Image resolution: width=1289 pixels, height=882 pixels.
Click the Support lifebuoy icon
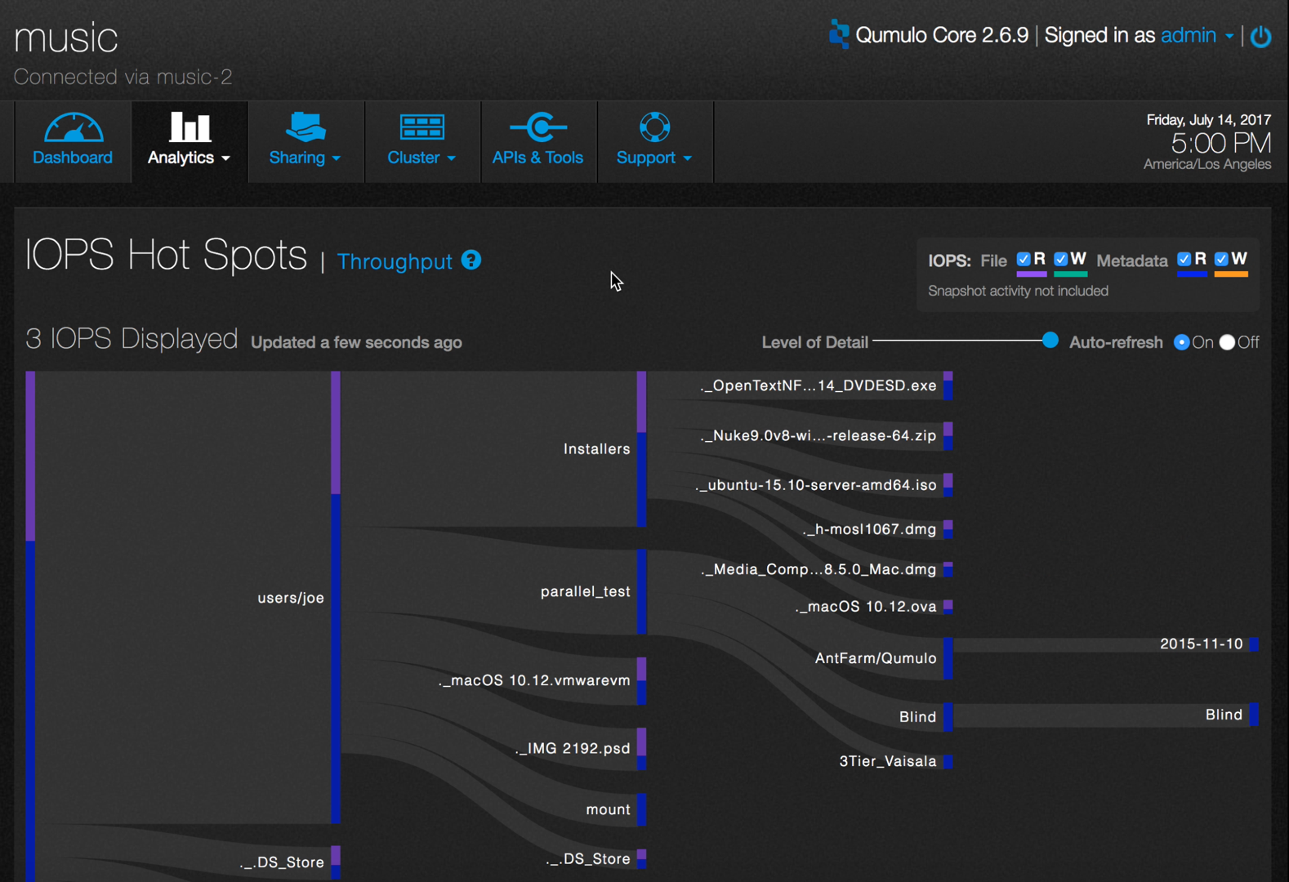coord(654,127)
